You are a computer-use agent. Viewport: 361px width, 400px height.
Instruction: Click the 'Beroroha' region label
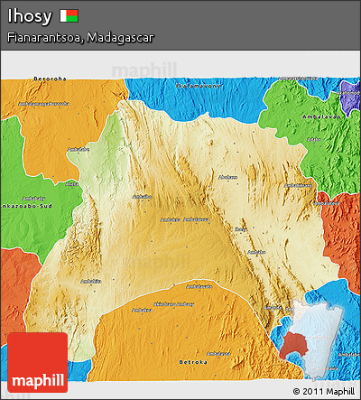tap(50, 79)
